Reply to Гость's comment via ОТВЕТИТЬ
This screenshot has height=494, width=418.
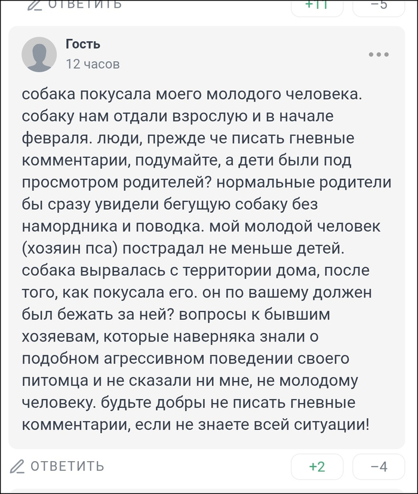(x=67, y=466)
